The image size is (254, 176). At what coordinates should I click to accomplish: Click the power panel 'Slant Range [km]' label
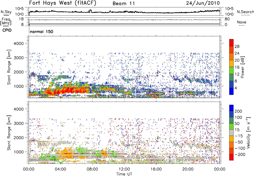click(9, 67)
